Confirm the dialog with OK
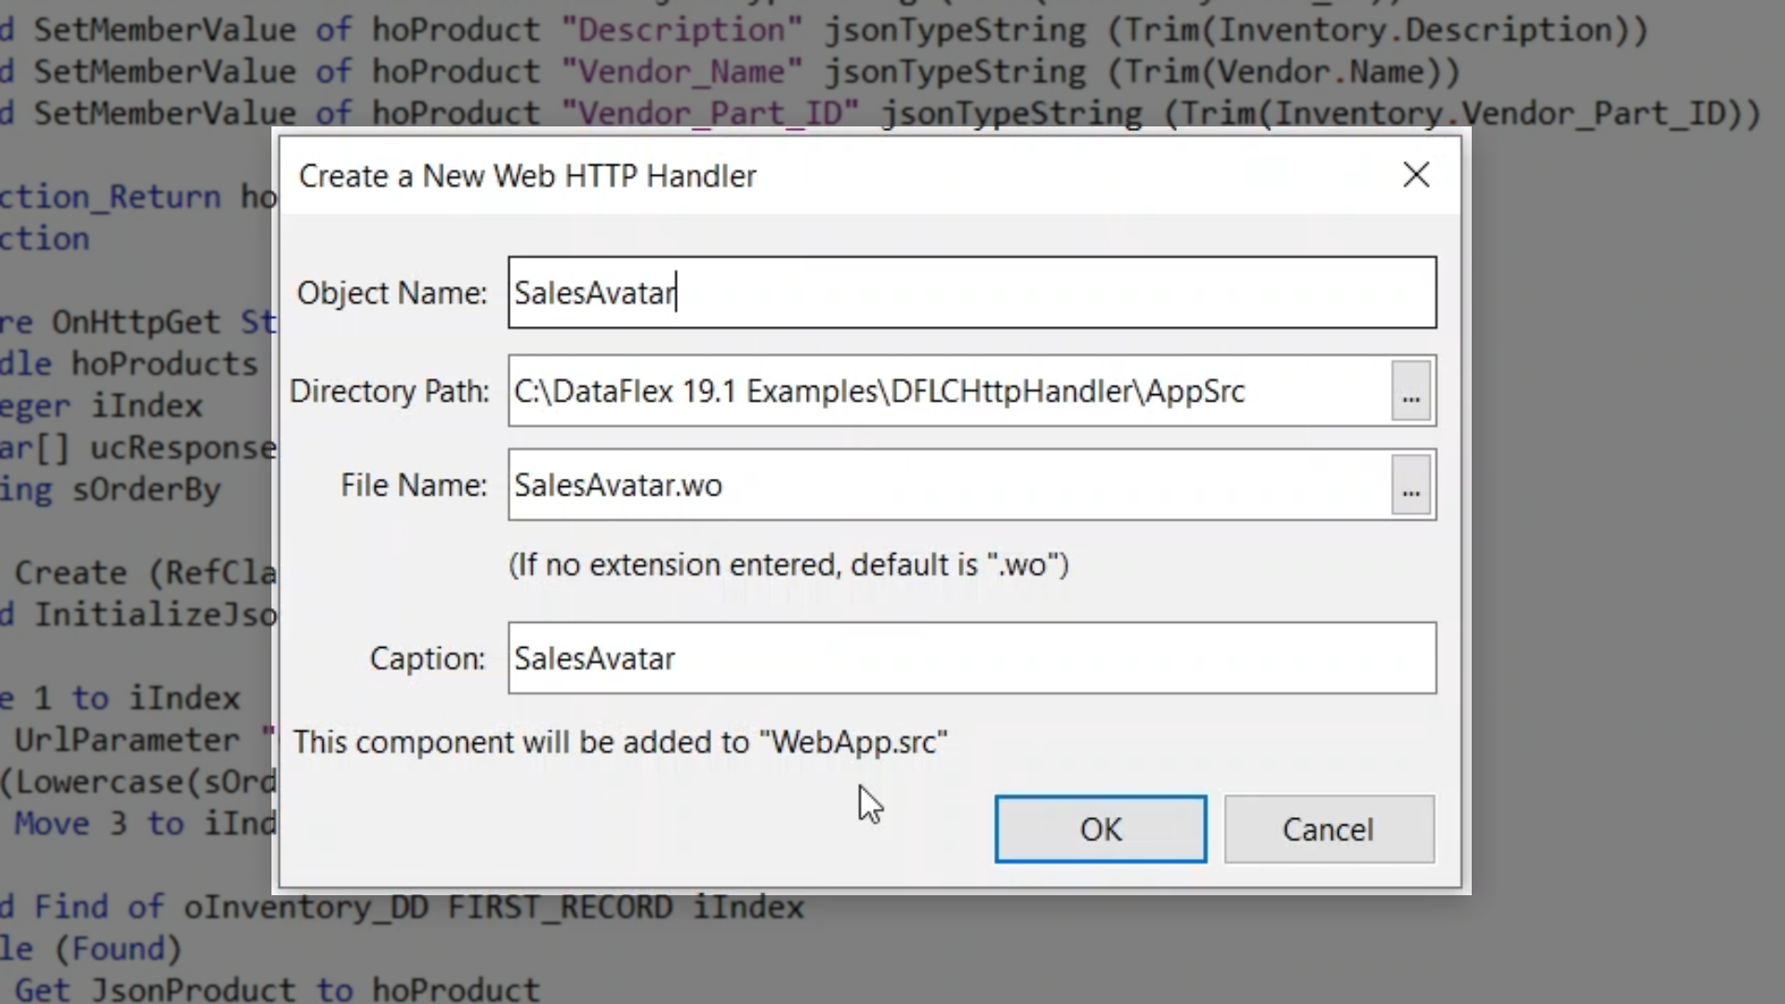The image size is (1785, 1004). point(1100,828)
